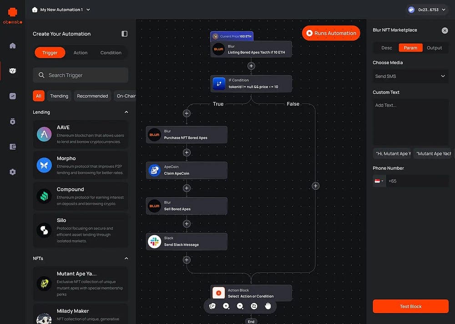Image resolution: width=455 pixels, height=324 pixels.
Task: Open the Output tab
Action: click(434, 48)
